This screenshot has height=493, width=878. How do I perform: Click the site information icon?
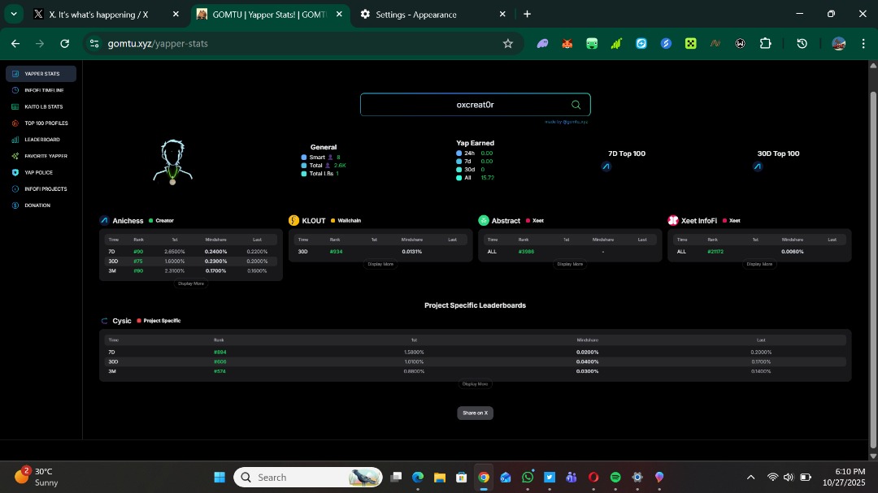[94, 44]
